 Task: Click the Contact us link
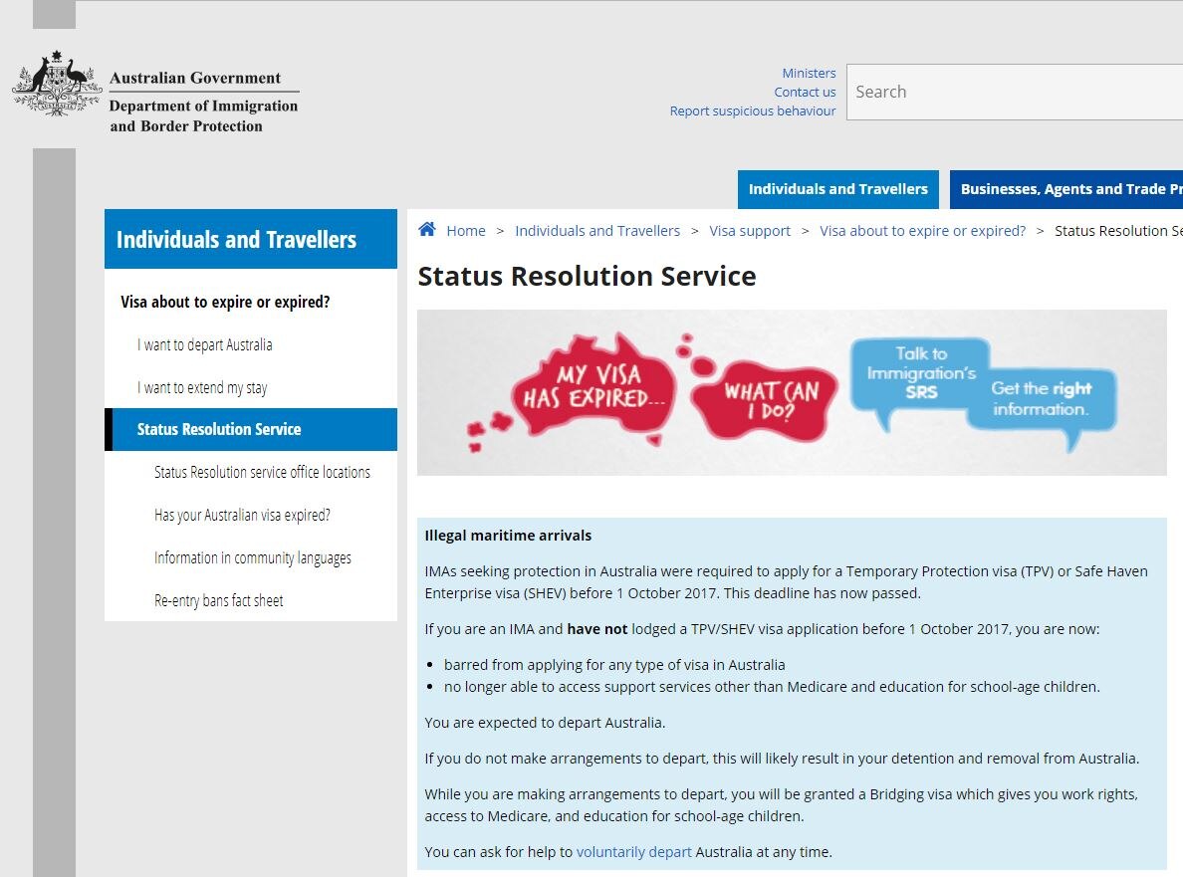(x=805, y=92)
